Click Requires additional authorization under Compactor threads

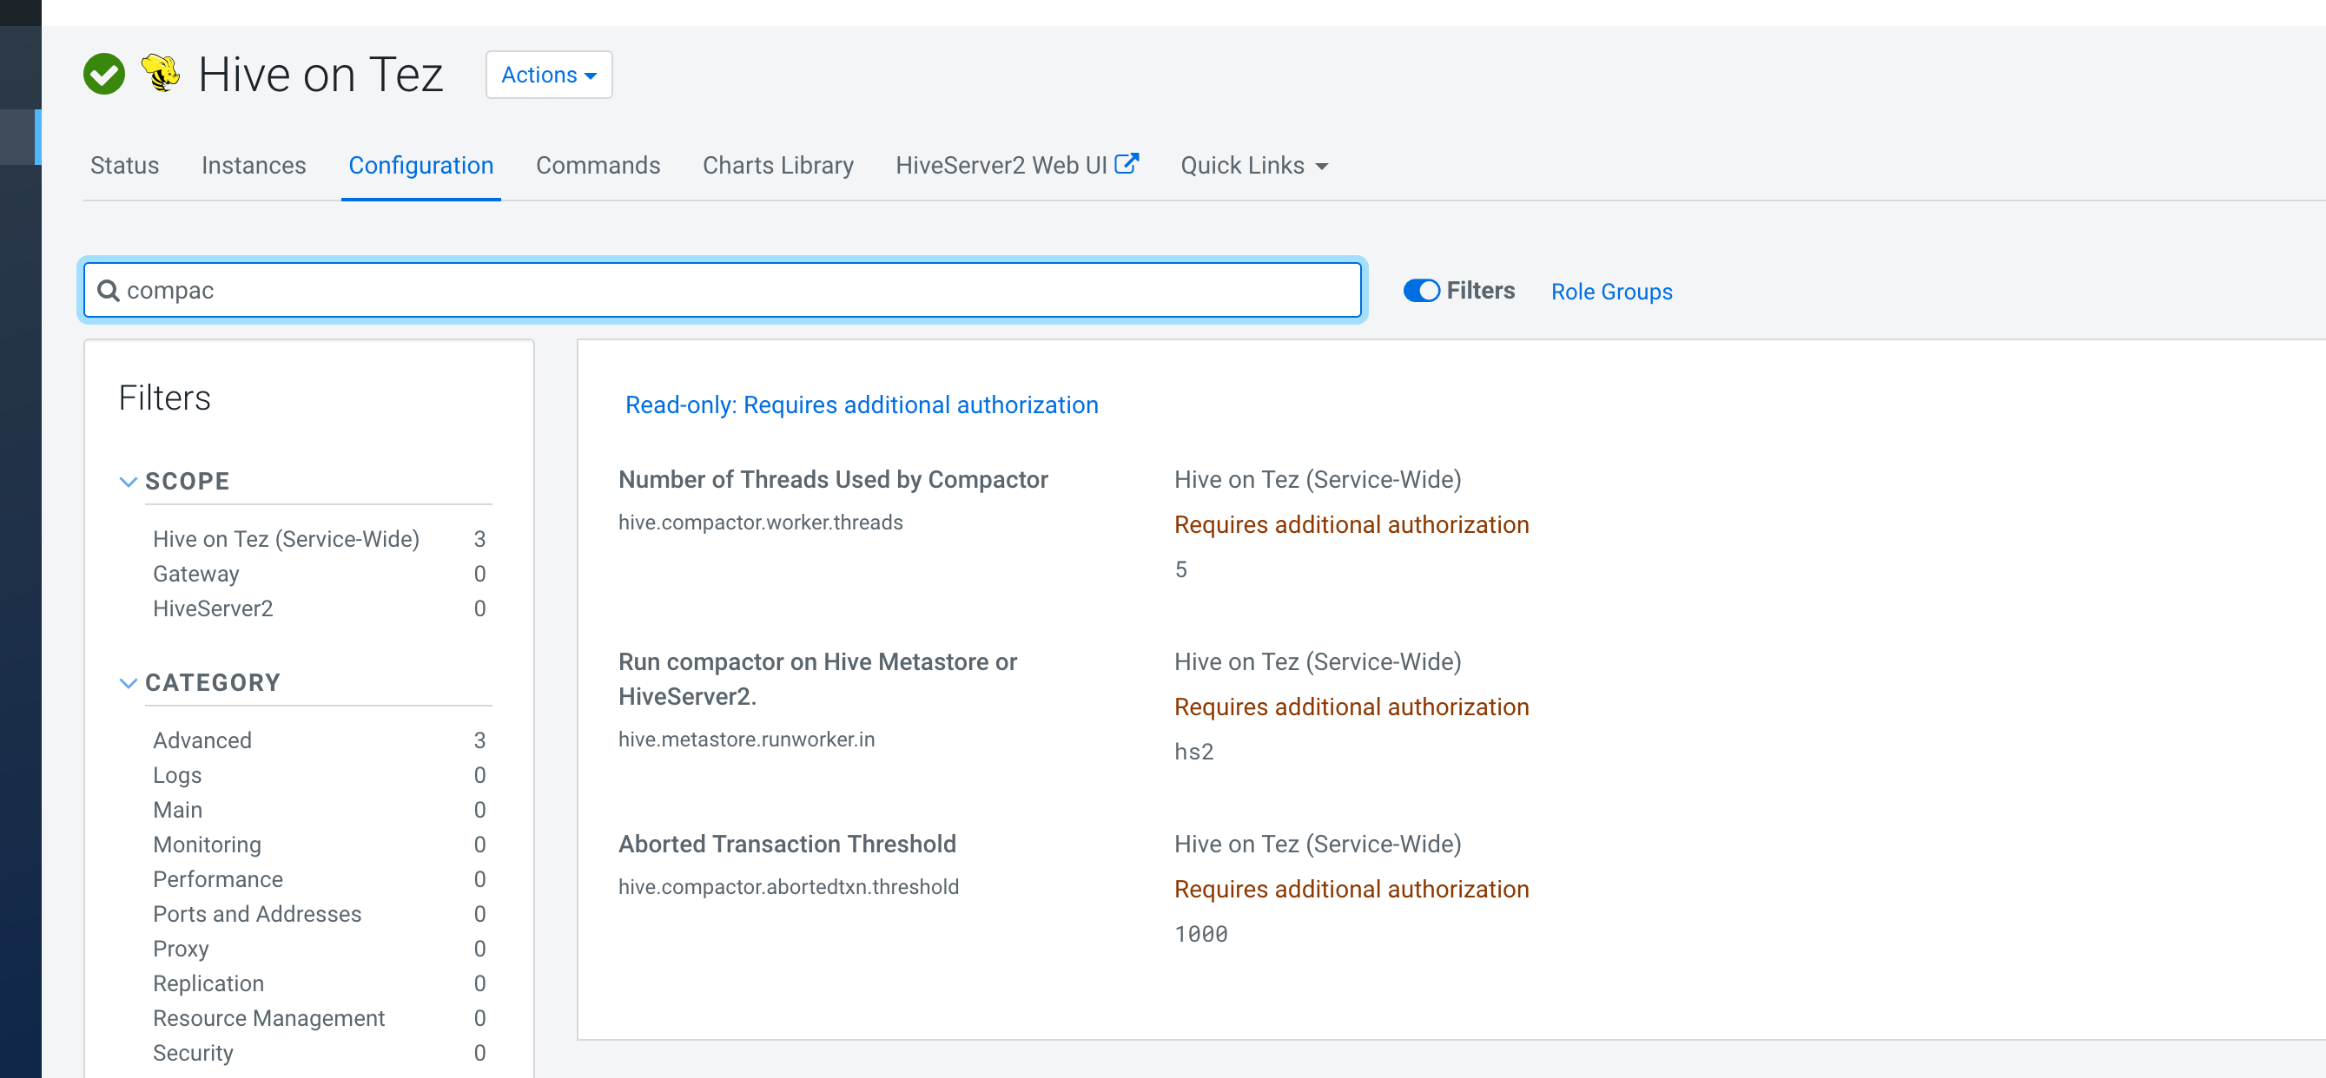pos(1351,523)
